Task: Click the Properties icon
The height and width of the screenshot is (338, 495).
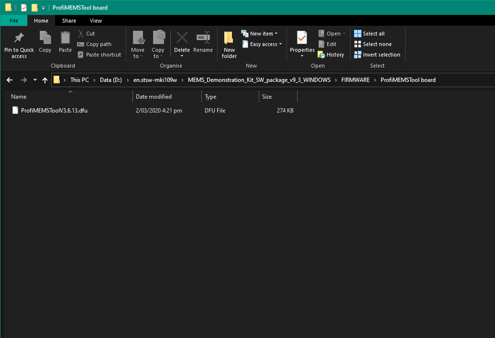Action: [x=302, y=38]
